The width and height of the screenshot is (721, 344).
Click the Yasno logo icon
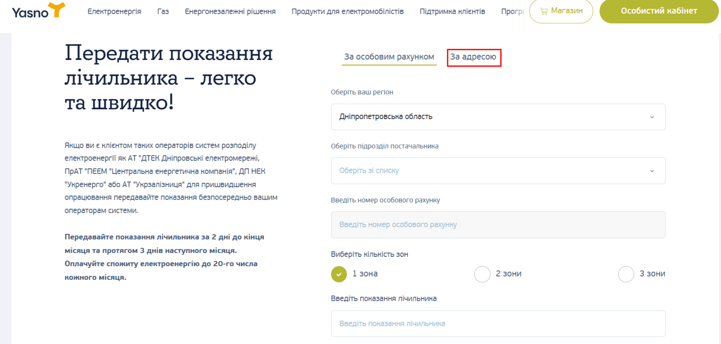click(x=38, y=11)
